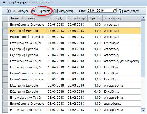Click end date 26.02.2018
This screenshot has height=114, width=147.
[x=76, y=104]
